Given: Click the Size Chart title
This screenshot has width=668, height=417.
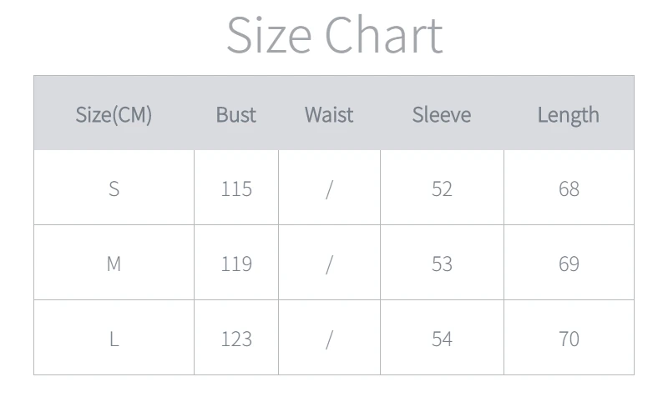Looking at the screenshot, I should (334, 36).
